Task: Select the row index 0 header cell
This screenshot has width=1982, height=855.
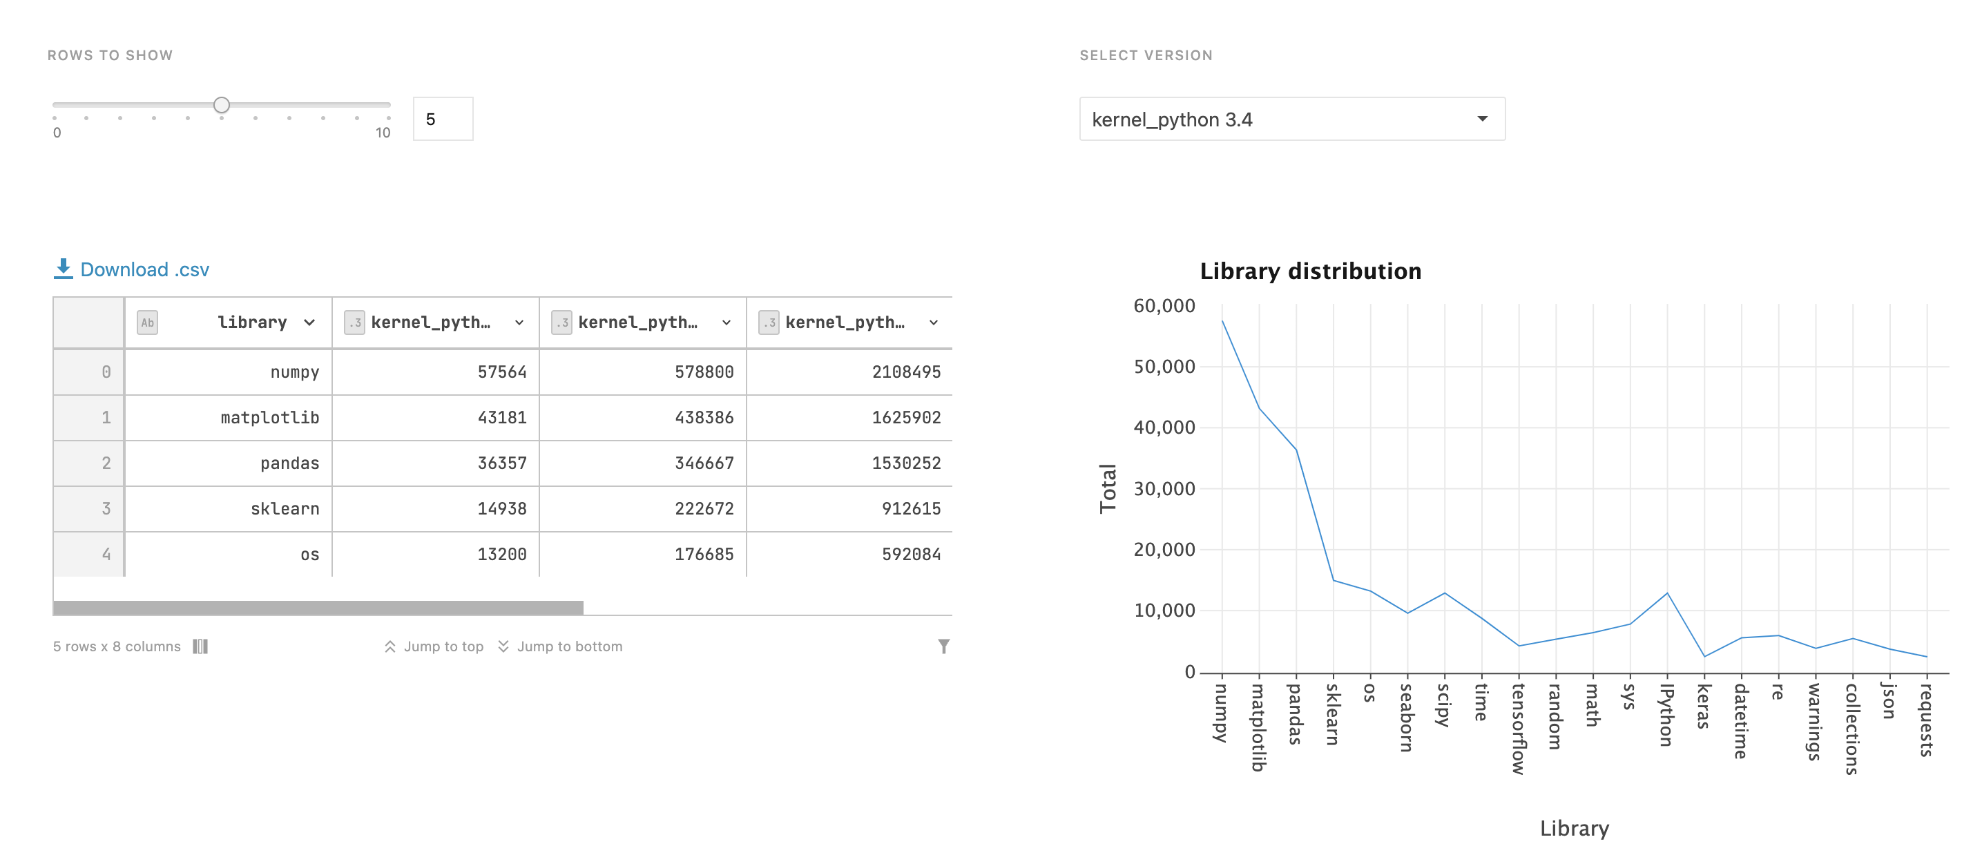Action: click(88, 372)
